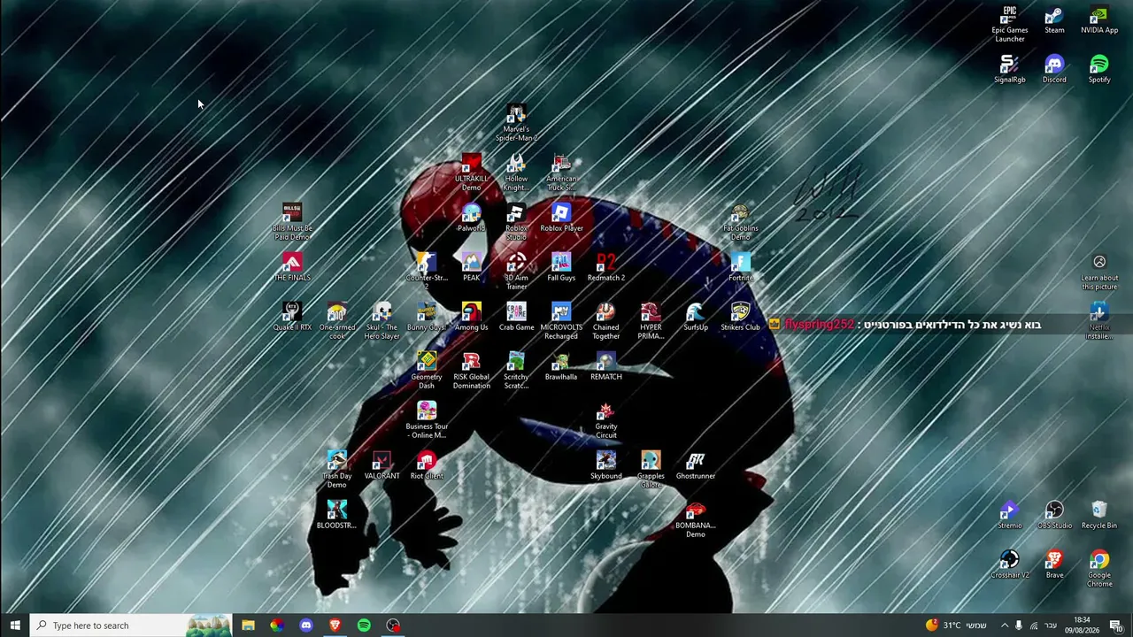Select the Among Us icon
Image resolution: width=1133 pixels, height=637 pixels.
[x=471, y=318]
